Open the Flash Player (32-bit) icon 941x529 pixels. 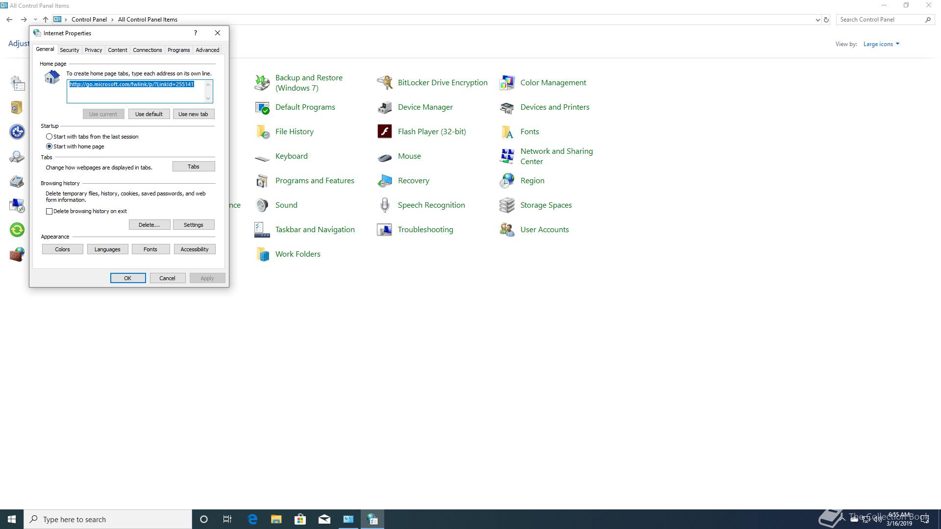pyautogui.click(x=384, y=131)
